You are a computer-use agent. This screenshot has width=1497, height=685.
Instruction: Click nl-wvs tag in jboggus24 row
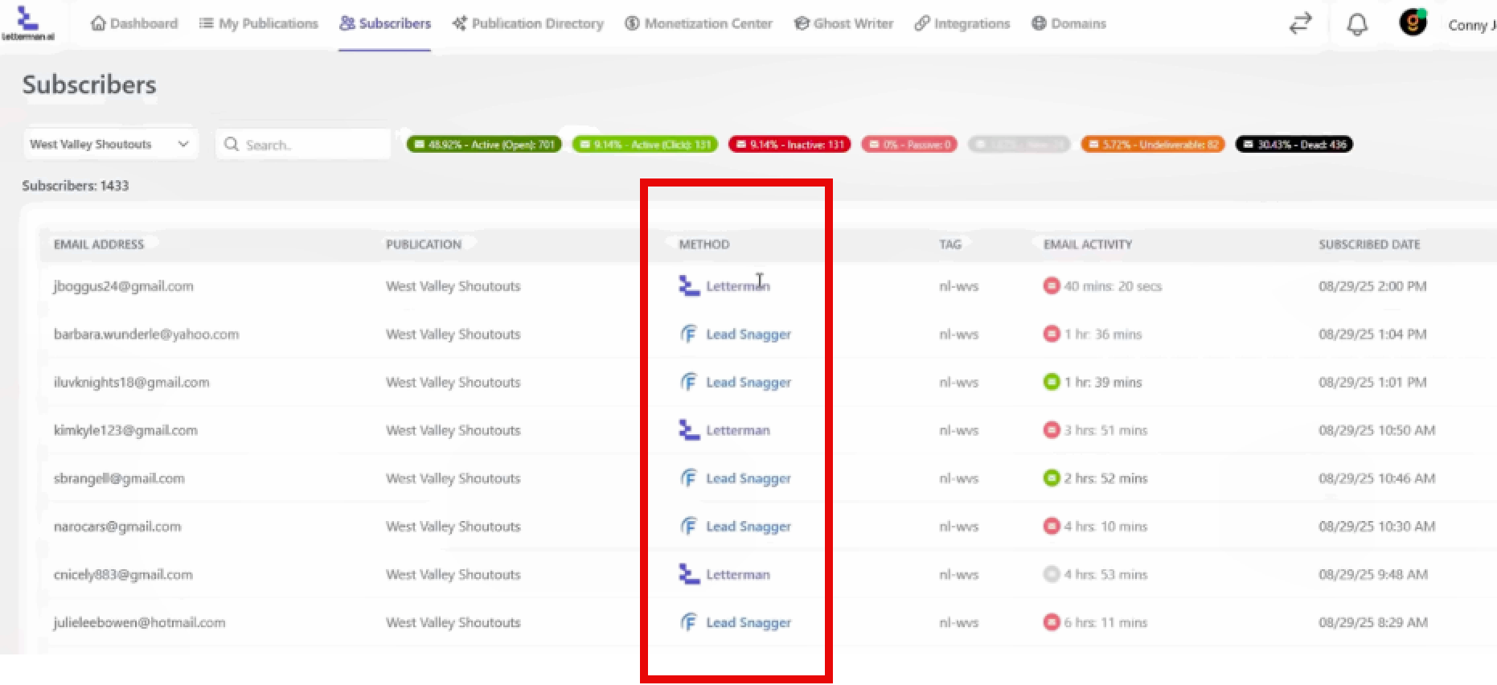tap(958, 286)
